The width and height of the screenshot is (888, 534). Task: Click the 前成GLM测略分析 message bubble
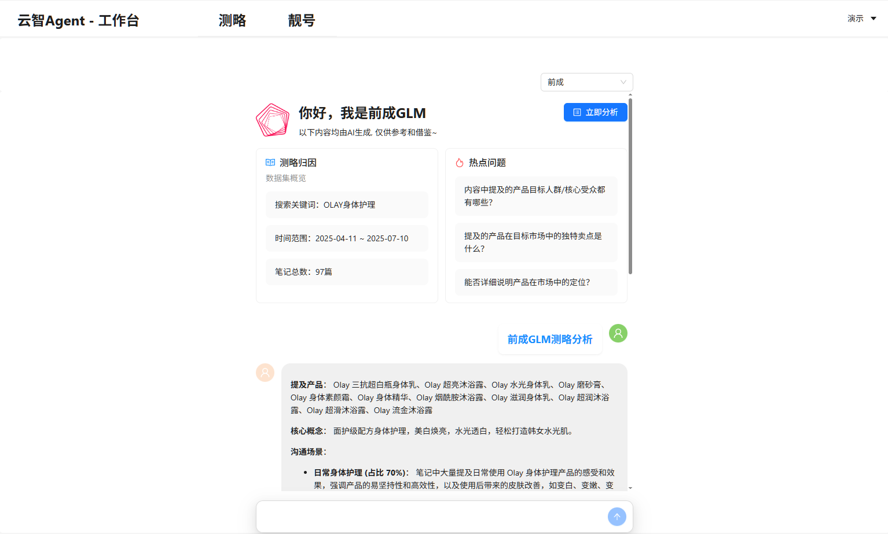click(550, 339)
